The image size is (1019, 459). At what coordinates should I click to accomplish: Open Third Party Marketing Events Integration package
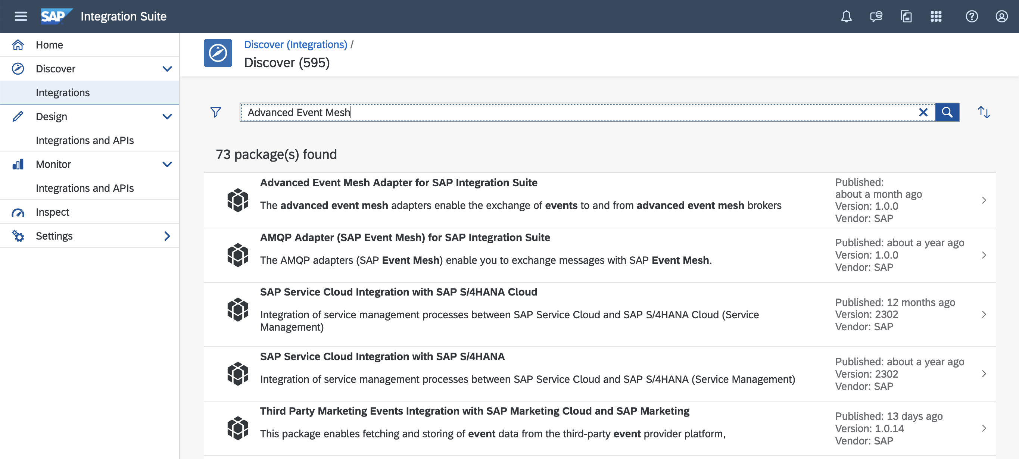point(475,411)
